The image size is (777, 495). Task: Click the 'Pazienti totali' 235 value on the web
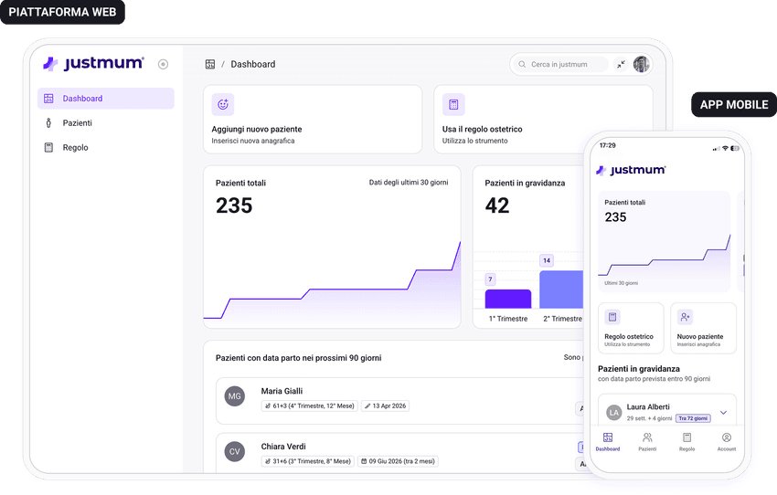[234, 205]
